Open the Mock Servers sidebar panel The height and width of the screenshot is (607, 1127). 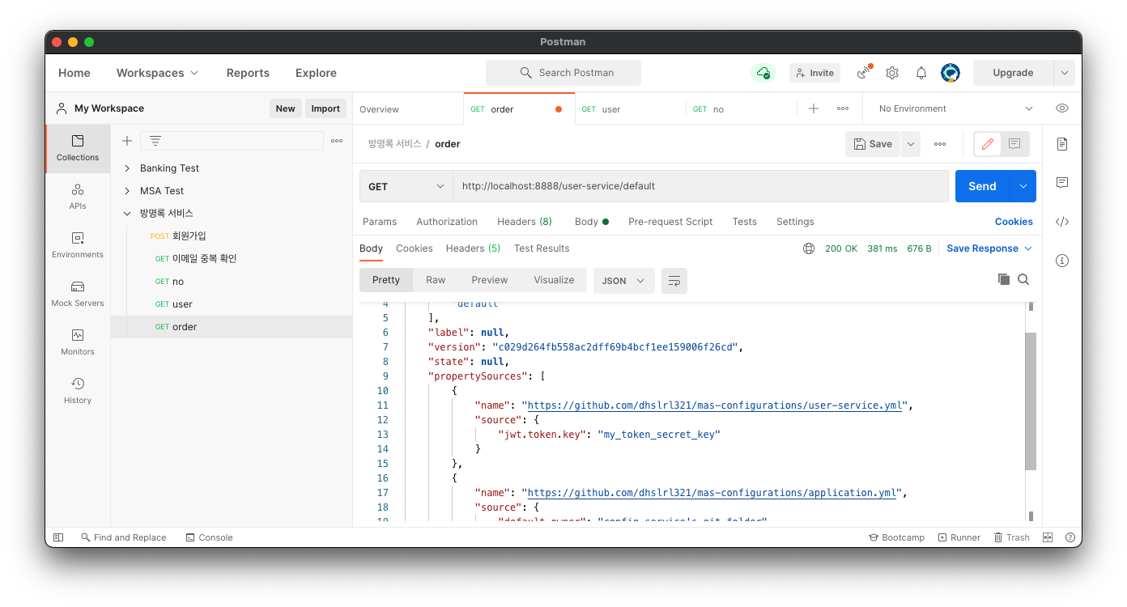tap(78, 294)
